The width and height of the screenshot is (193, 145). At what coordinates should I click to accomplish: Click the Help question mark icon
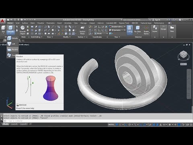click(180, 20)
